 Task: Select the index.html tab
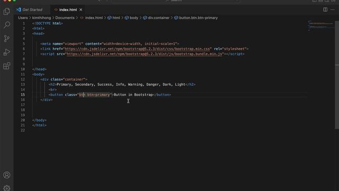pos(68,10)
